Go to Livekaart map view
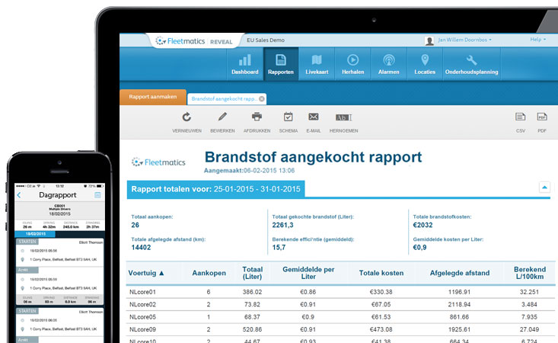Viewport: 558px width, 343px height. (316, 64)
